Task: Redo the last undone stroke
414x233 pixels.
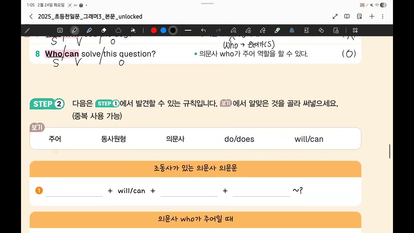Action: point(218,30)
